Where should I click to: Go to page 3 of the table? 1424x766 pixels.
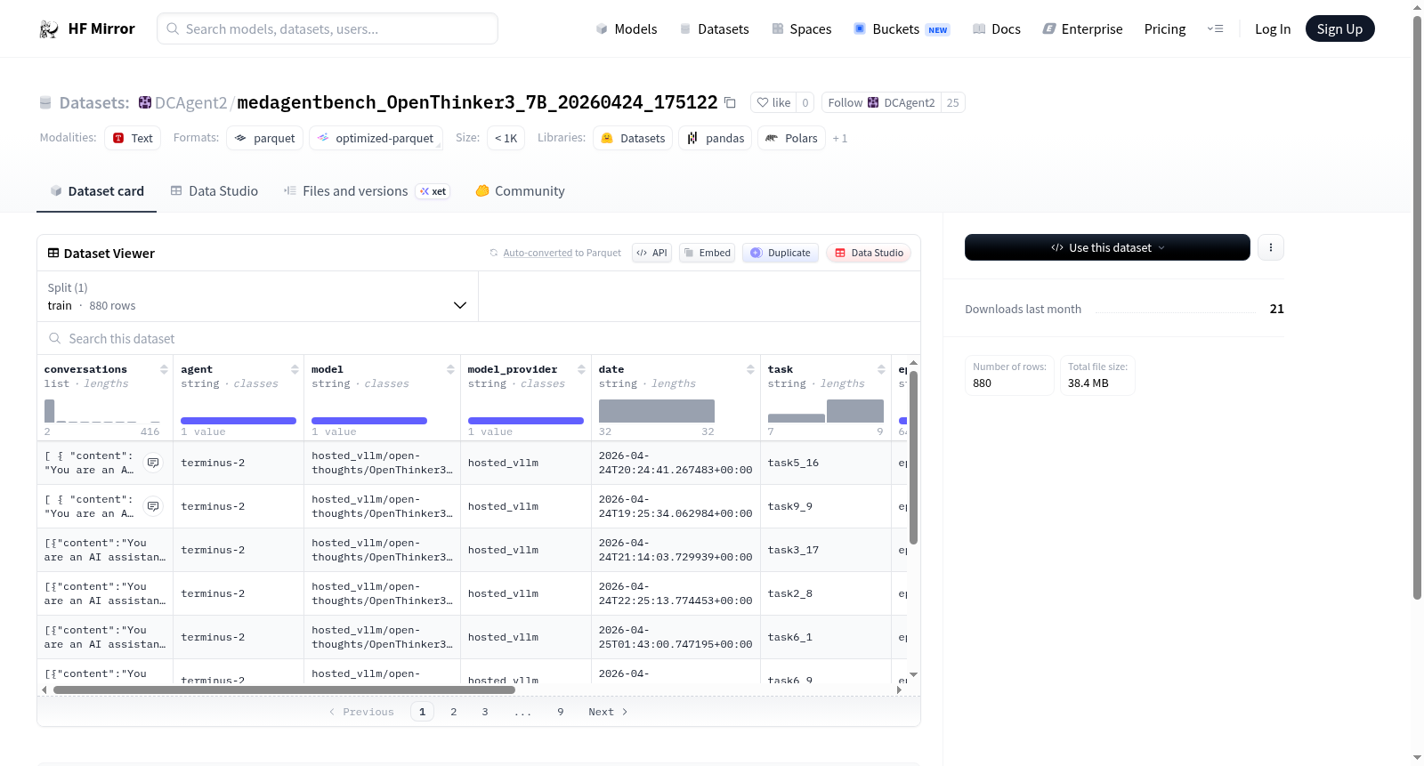tap(485, 712)
